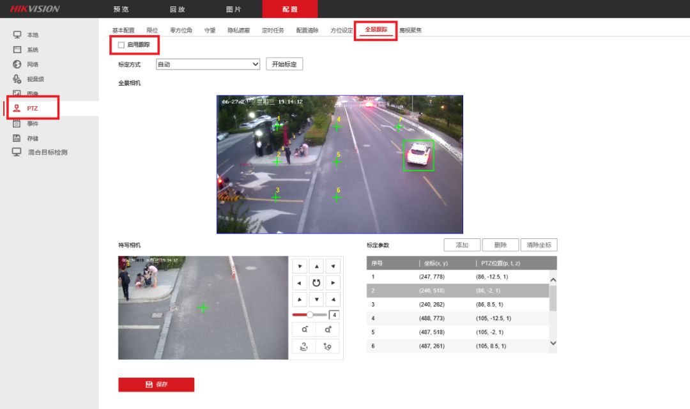Open the 隐私遮蔽 privacy mask tab
Screen dimensions: 690x409
point(238,30)
